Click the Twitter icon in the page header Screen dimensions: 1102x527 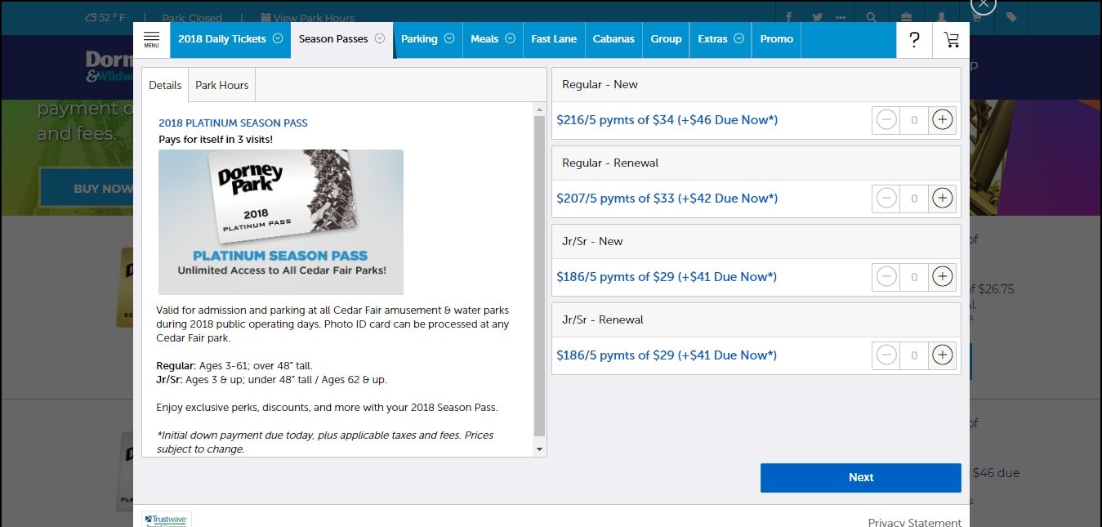coord(817,17)
